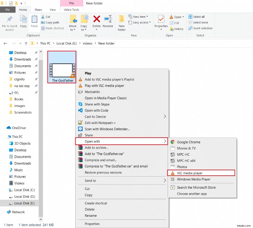Select Share with Skype
253x228 pixels.
coord(122,104)
